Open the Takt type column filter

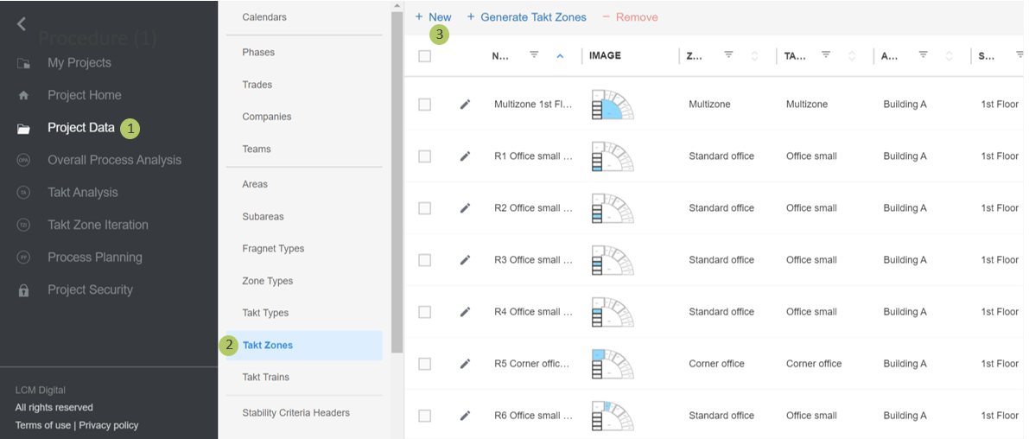point(826,55)
